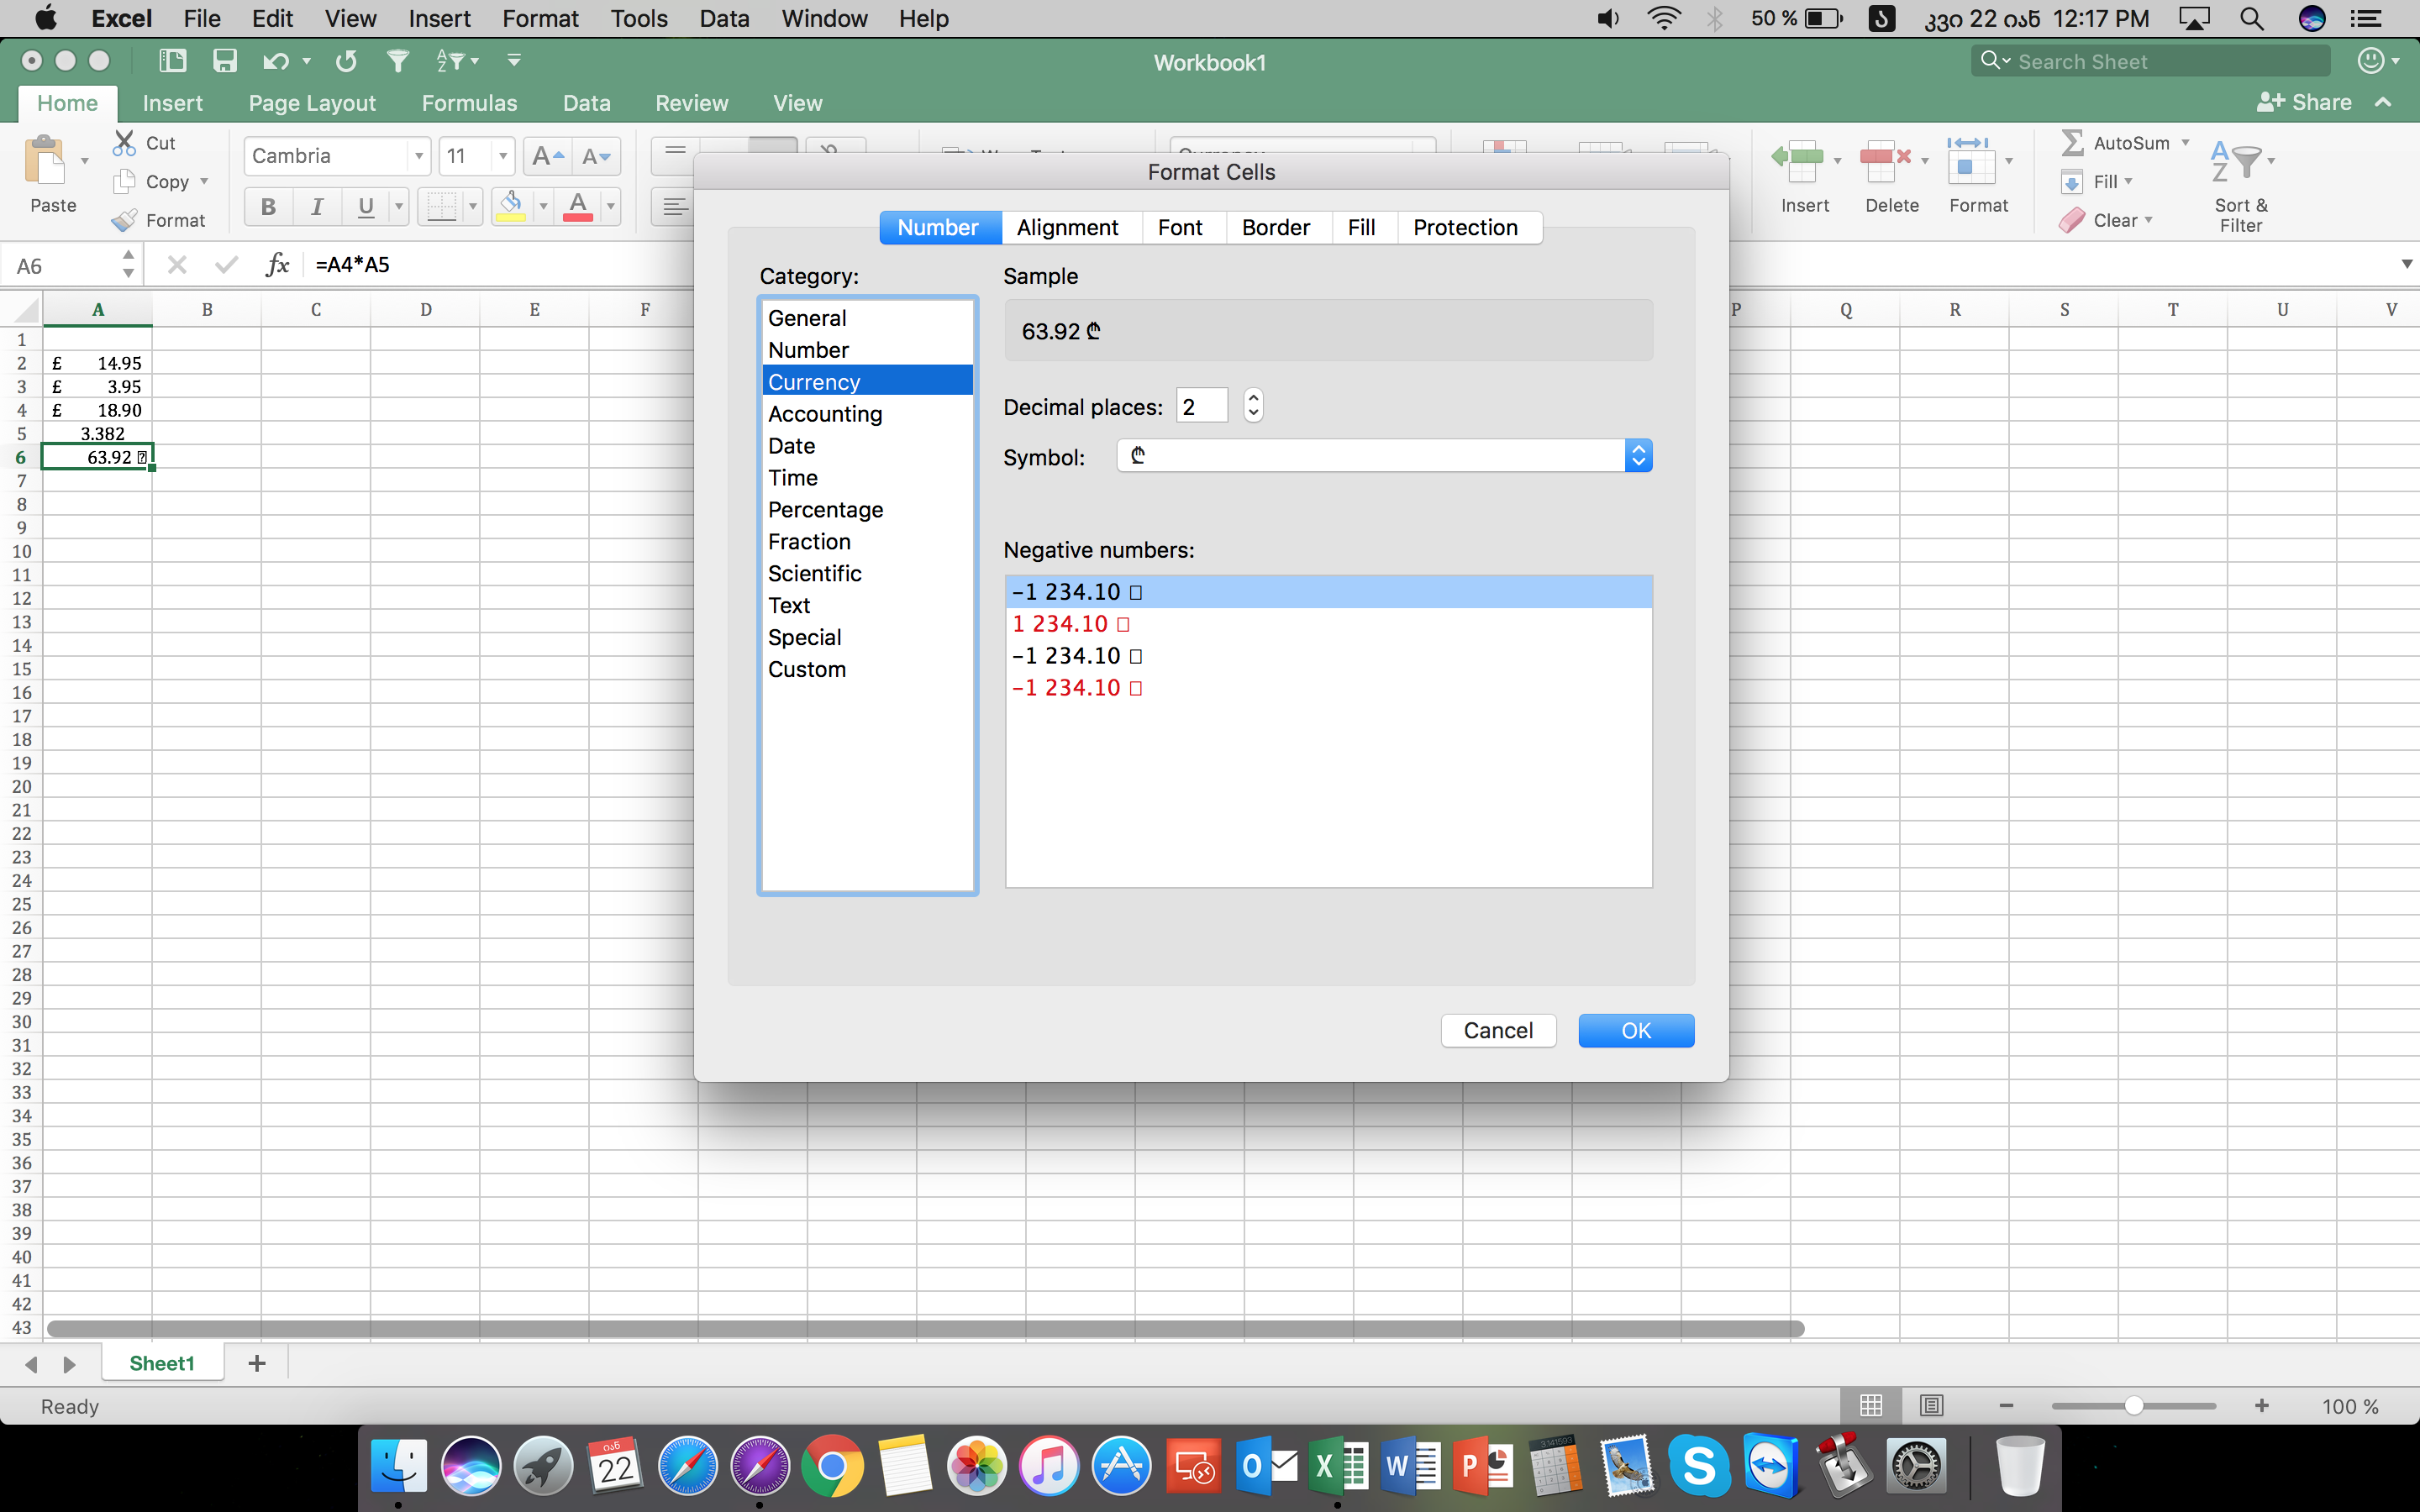Open the font name Cambria dropdown arrow

(x=419, y=156)
